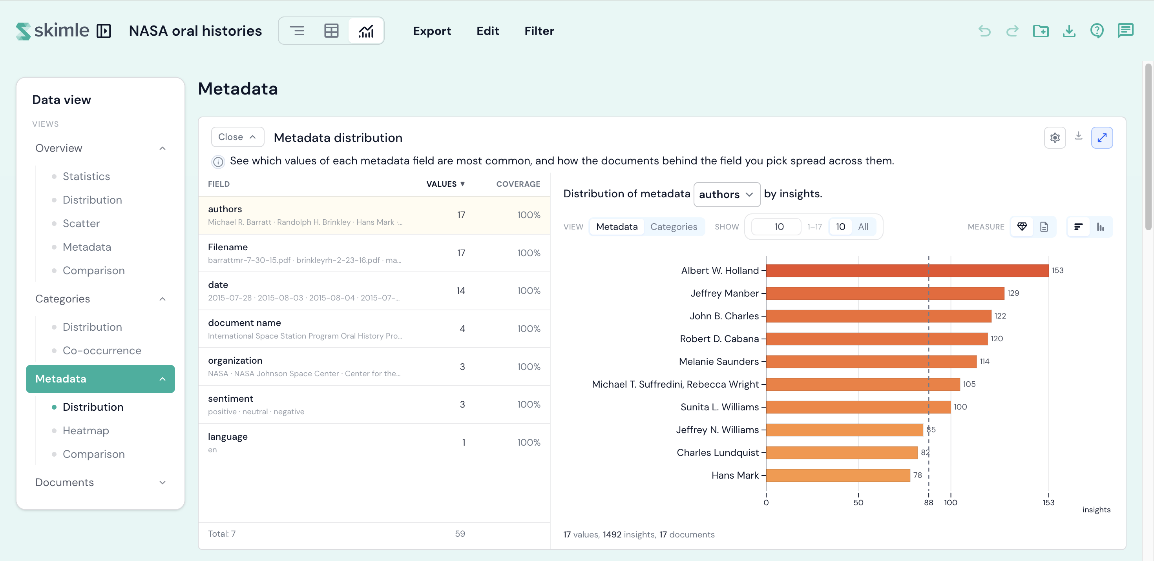Open chart settings gear icon
1154x561 pixels.
pyautogui.click(x=1055, y=137)
